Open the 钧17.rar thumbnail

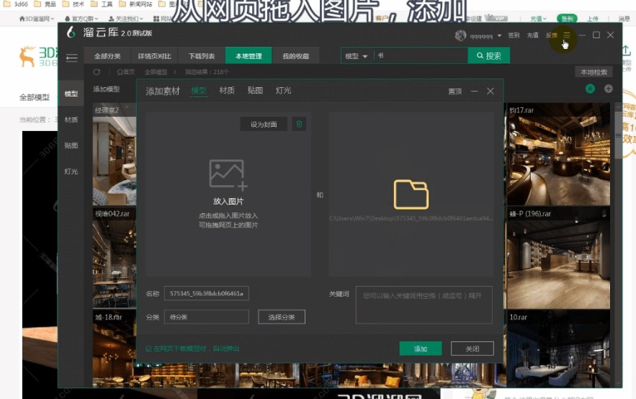(x=558, y=154)
